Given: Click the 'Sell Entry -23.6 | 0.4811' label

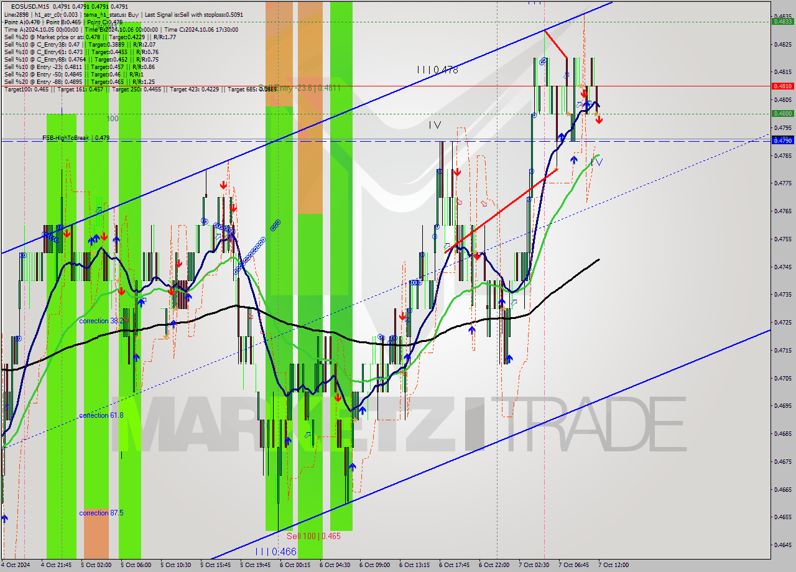Looking at the screenshot, I should [x=299, y=88].
